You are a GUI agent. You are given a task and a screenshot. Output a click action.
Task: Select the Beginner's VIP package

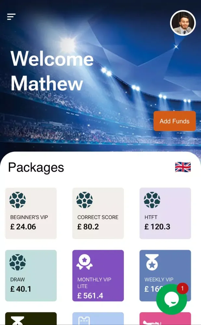point(31,213)
